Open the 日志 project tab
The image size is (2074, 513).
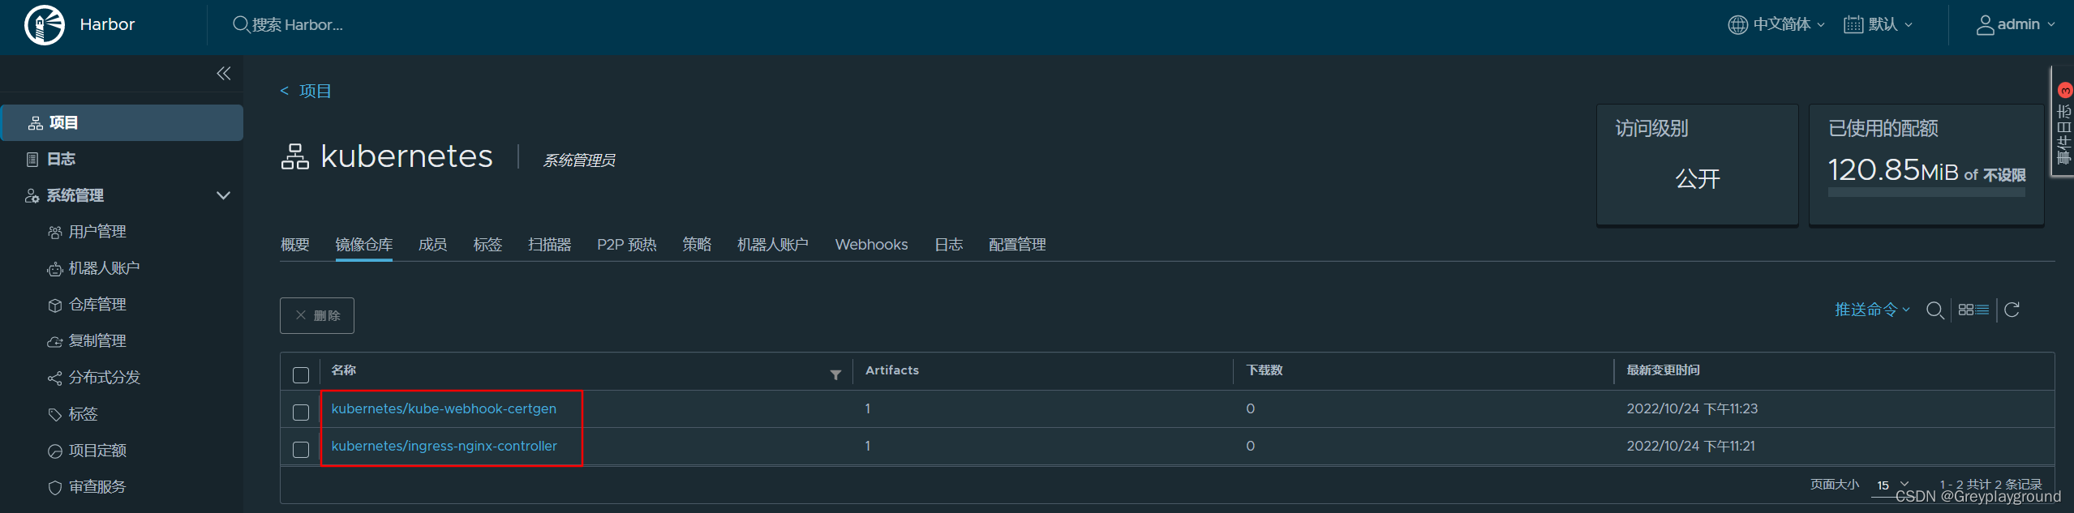tap(949, 245)
